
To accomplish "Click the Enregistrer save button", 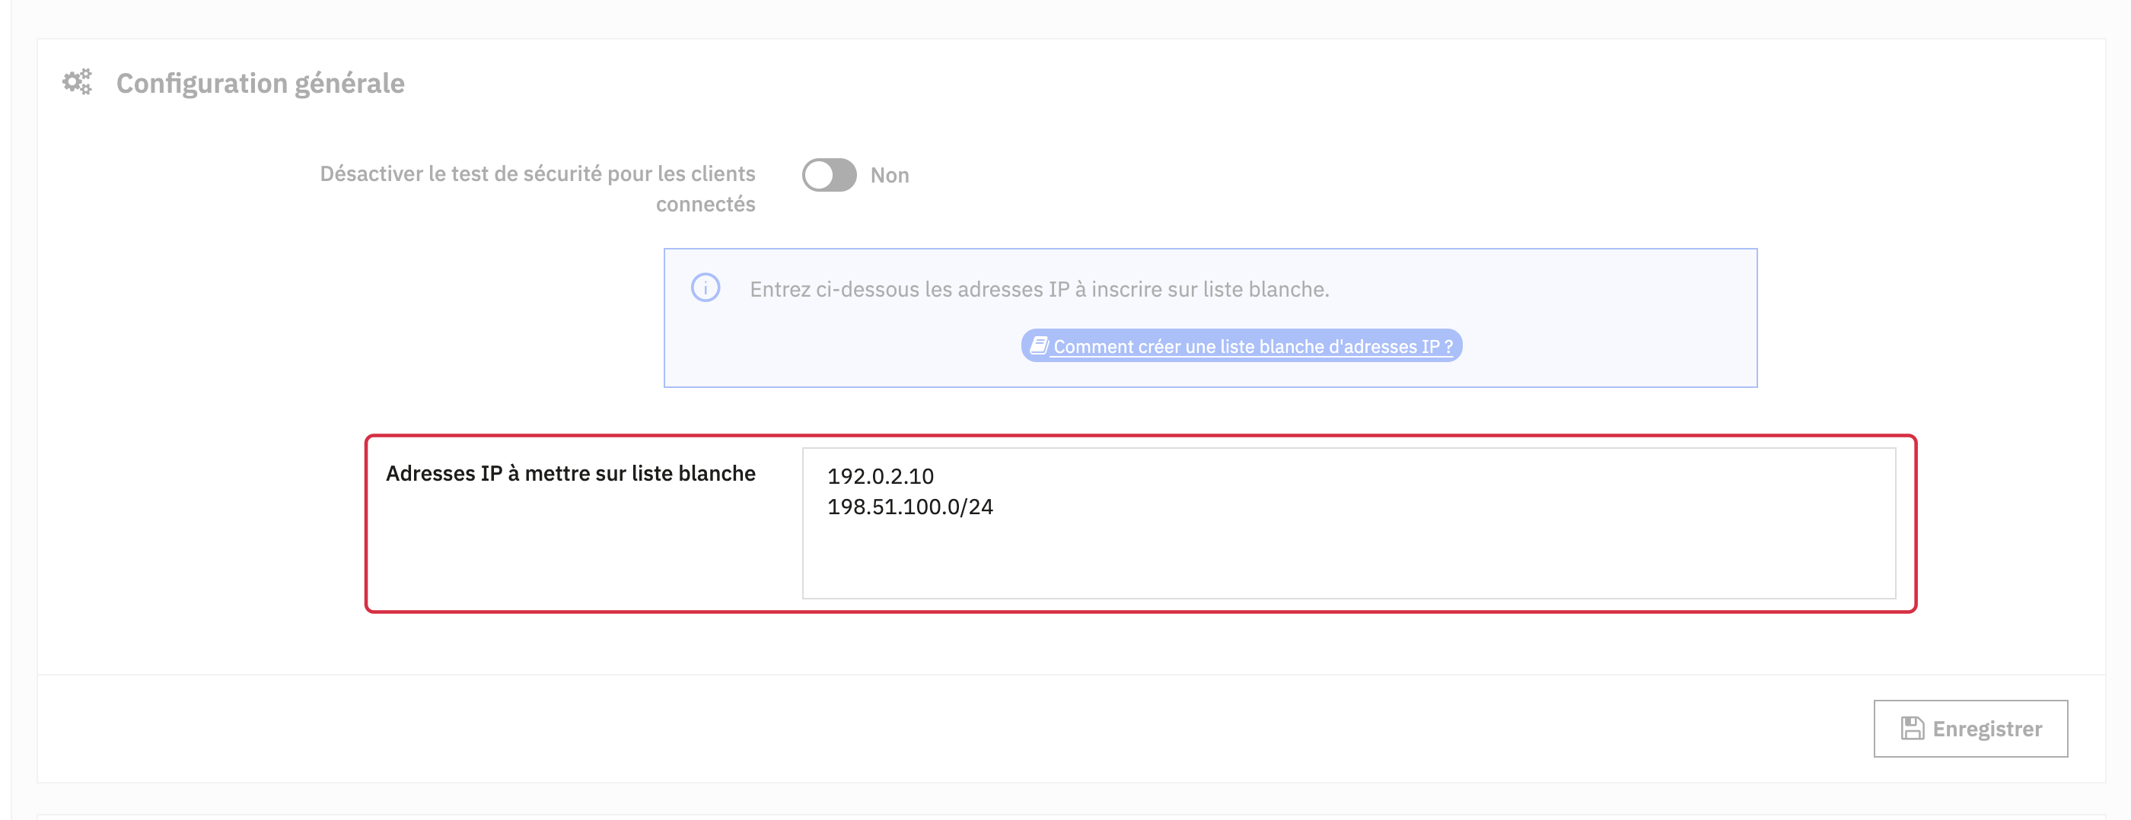I will click(x=1970, y=728).
